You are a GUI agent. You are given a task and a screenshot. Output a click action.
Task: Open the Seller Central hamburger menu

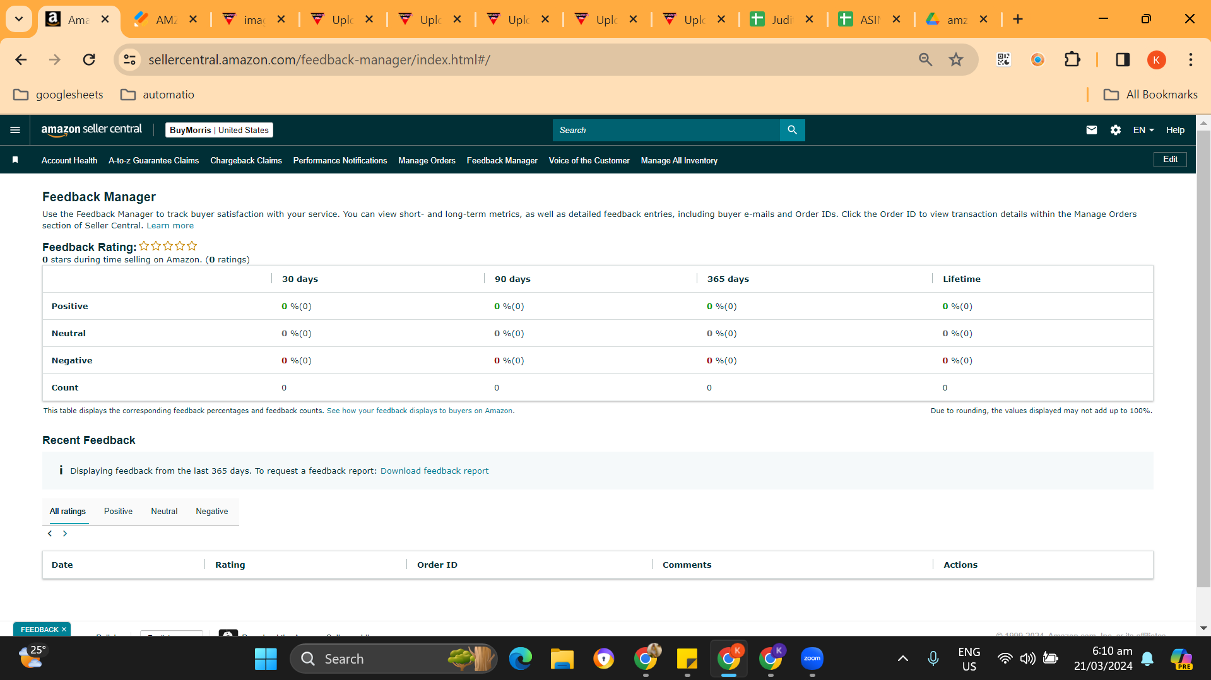click(x=15, y=130)
